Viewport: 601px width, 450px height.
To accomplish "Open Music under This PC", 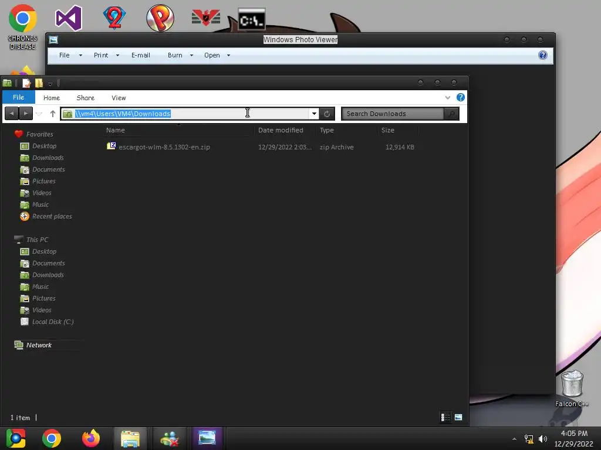I will pyautogui.click(x=40, y=287).
